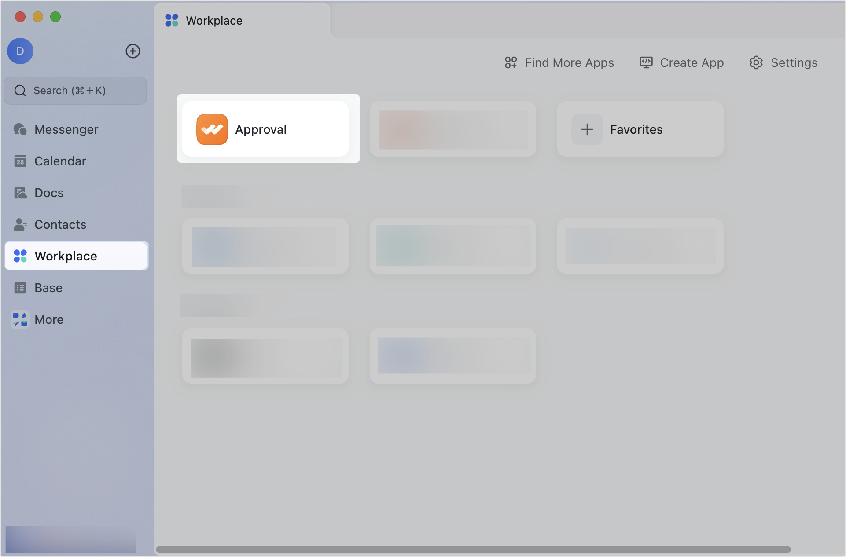Click the Find More Apps label
This screenshot has height=557, width=846.
click(x=569, y=62)
